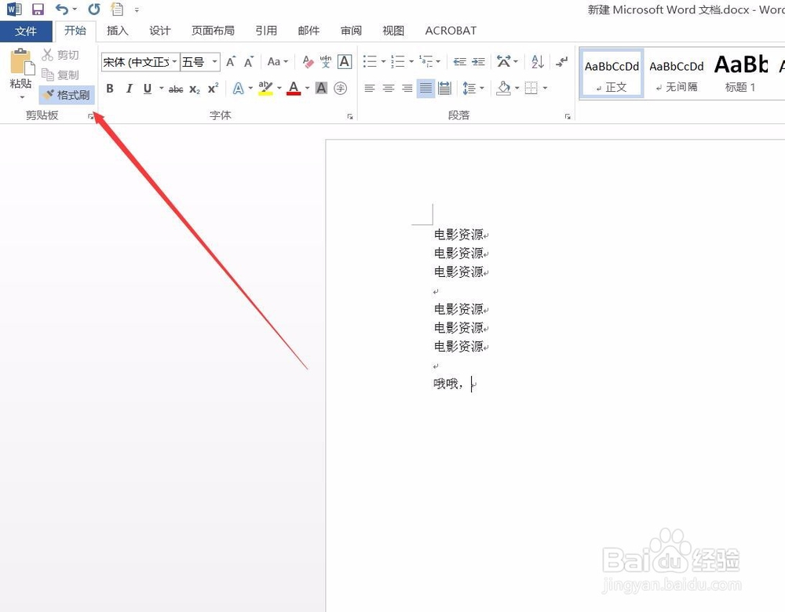Apply yellow text highlight color
785x612 pixels.
tap(265, 89)
